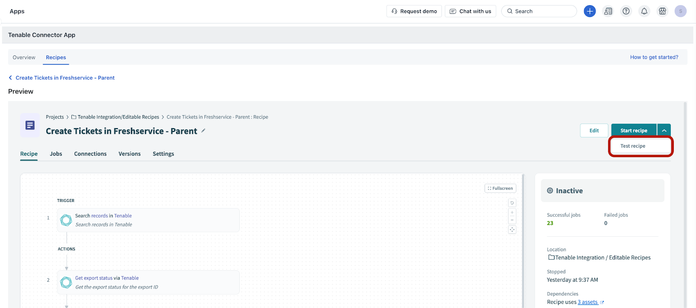Click Tenable Integration / Editable Recipes location
The image size is (696, 308).
point(603,258)
